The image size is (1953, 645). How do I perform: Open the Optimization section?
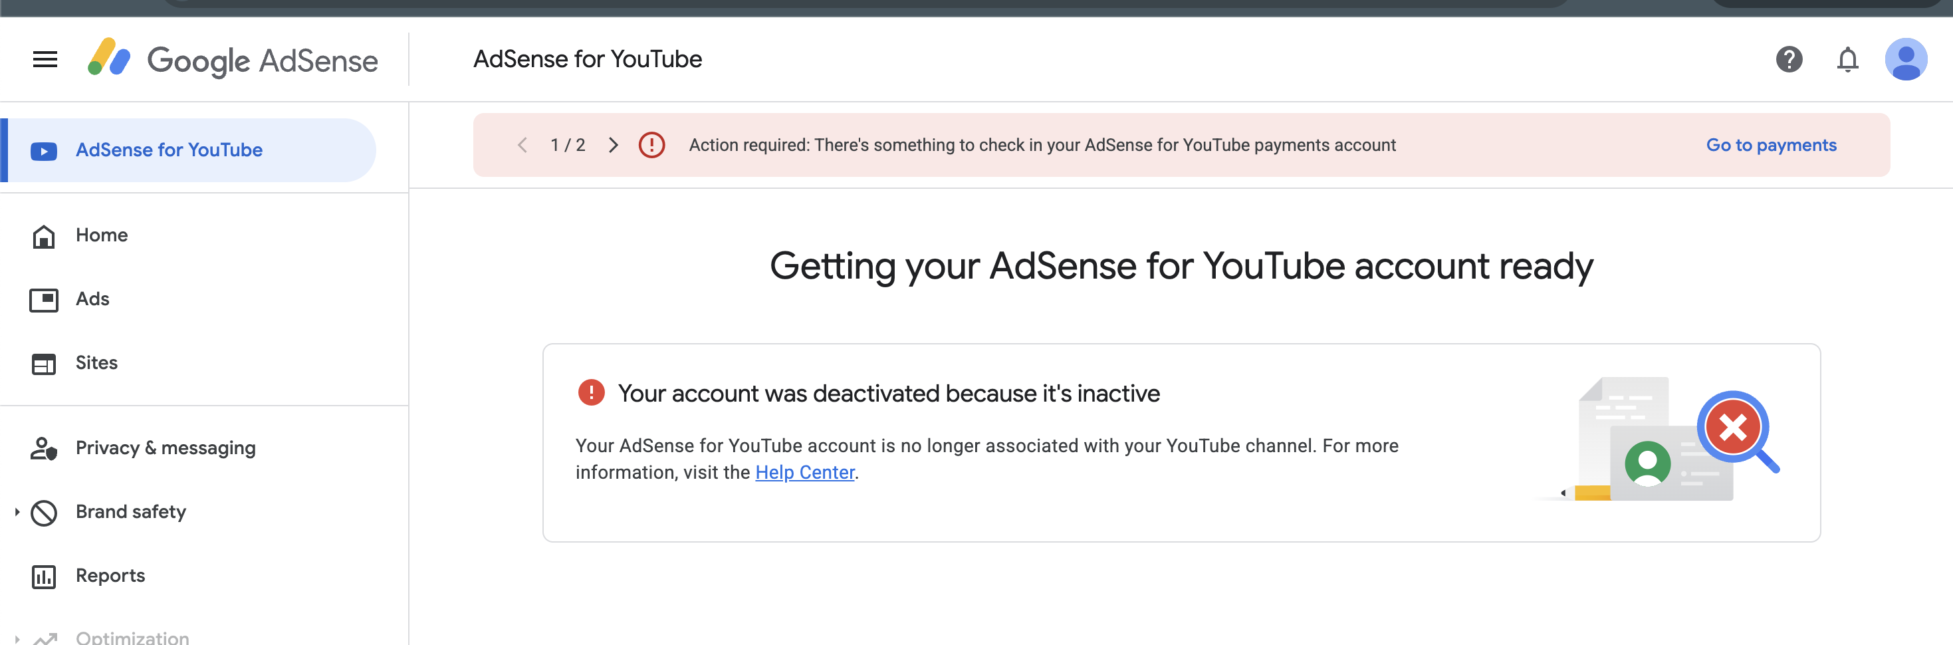point(133,638)
